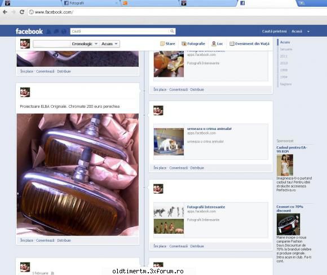Select Stare status composer option
Image resolution: width=327 pixels, height=275 pixels.
click(167, 43)
